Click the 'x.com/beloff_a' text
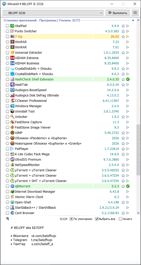 point(42,244)
